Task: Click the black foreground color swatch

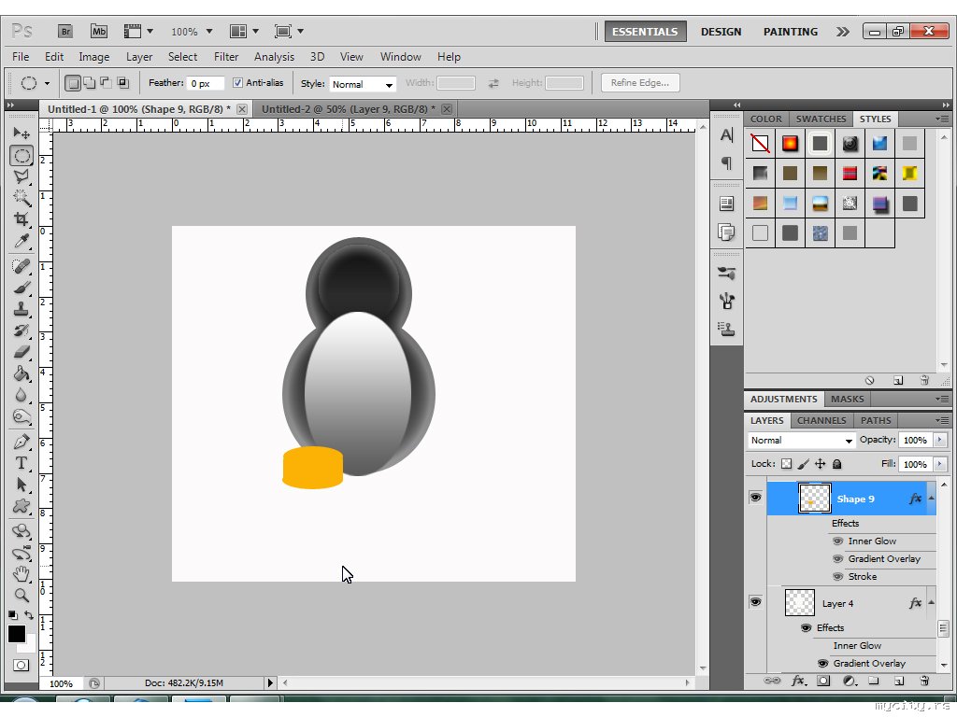Action: [17, 634]
